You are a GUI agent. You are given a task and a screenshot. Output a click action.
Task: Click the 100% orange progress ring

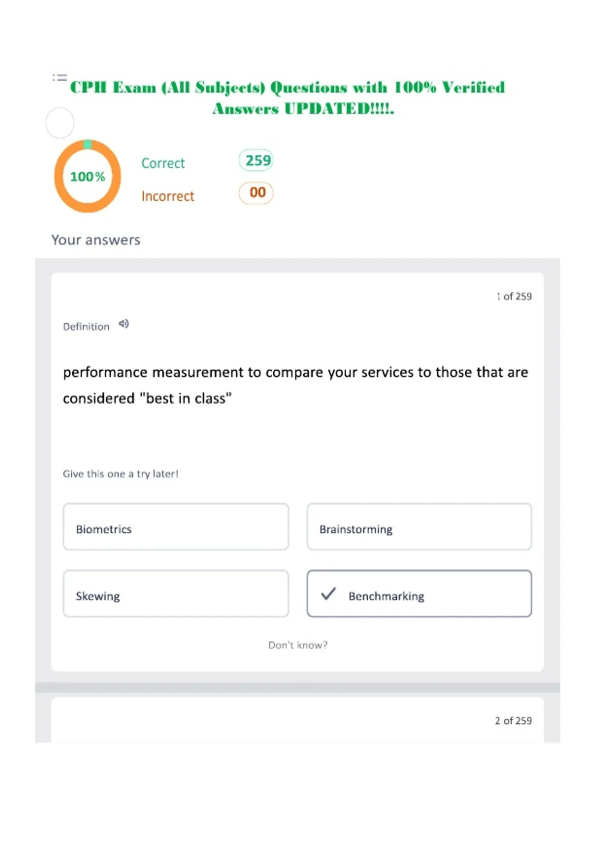(x=88, y=176)
